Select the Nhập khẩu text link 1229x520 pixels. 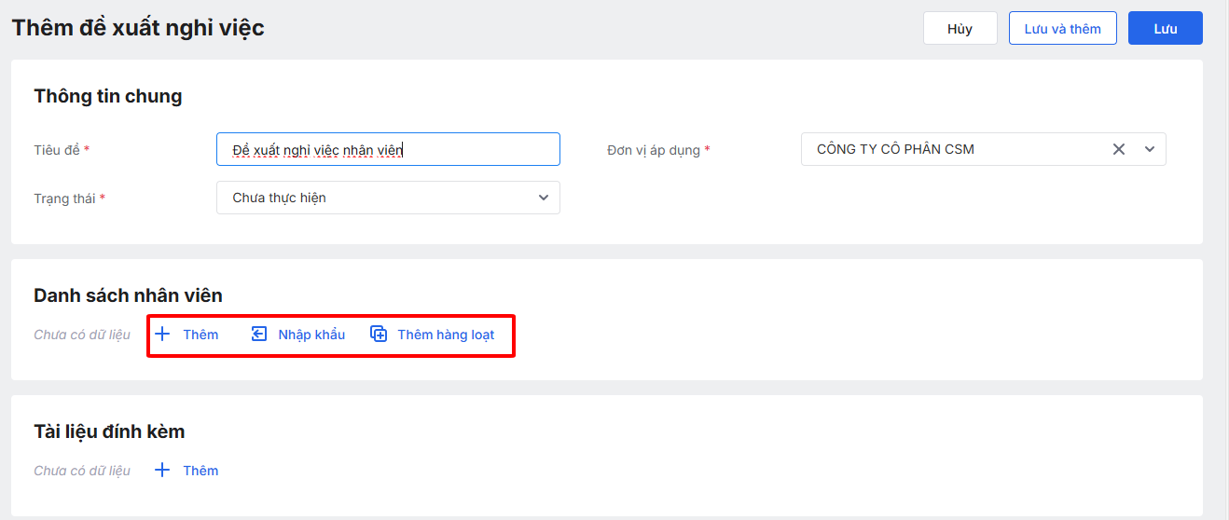click(311, 335)
